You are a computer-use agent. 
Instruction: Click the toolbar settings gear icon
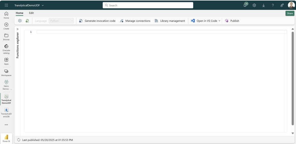tap(20, 21)
